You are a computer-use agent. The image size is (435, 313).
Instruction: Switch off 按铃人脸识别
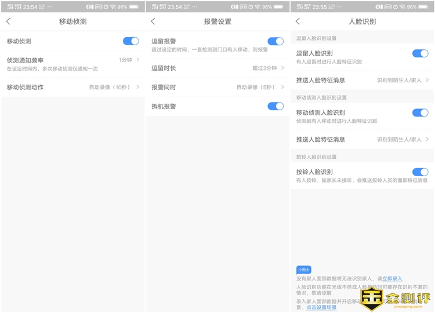[x=420, y=172]
